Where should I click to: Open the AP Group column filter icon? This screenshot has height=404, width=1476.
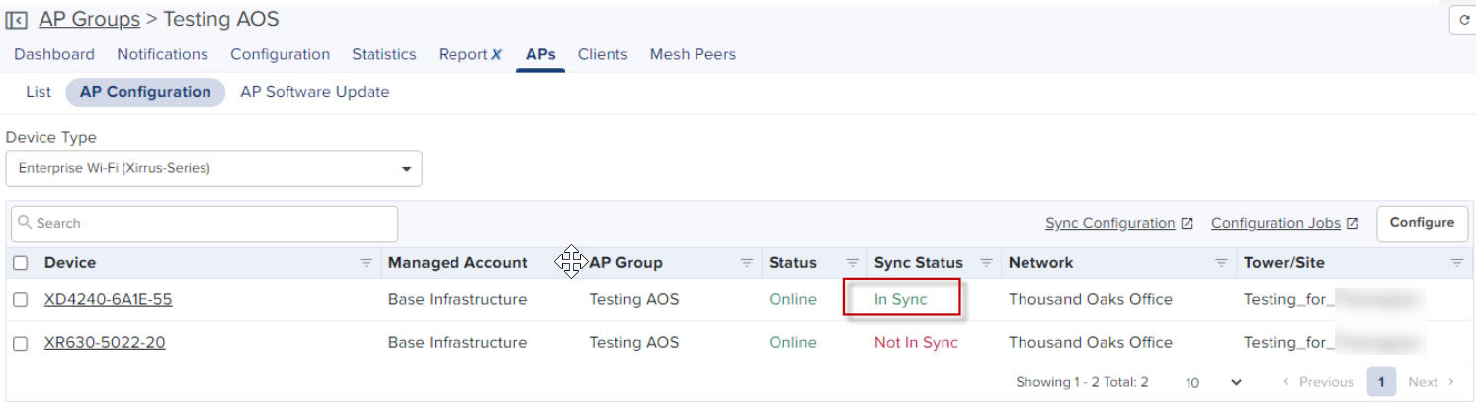[x=747, y=263]
